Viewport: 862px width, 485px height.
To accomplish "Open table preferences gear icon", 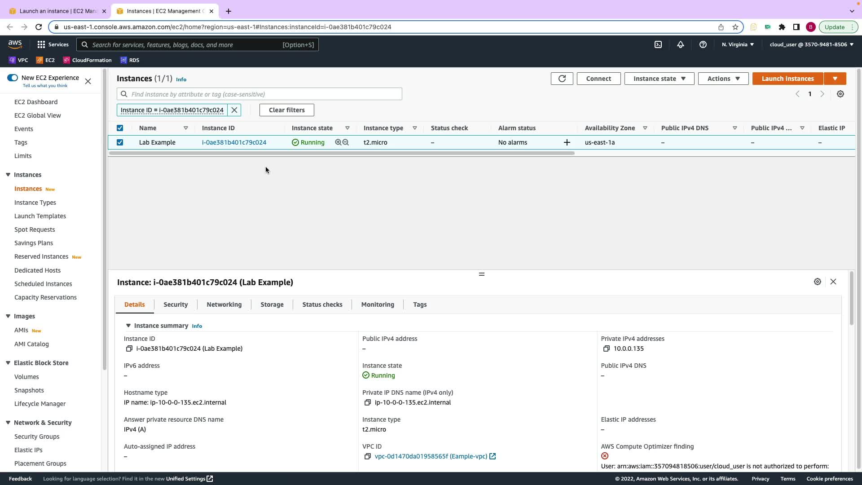I will tap(840, 94).
